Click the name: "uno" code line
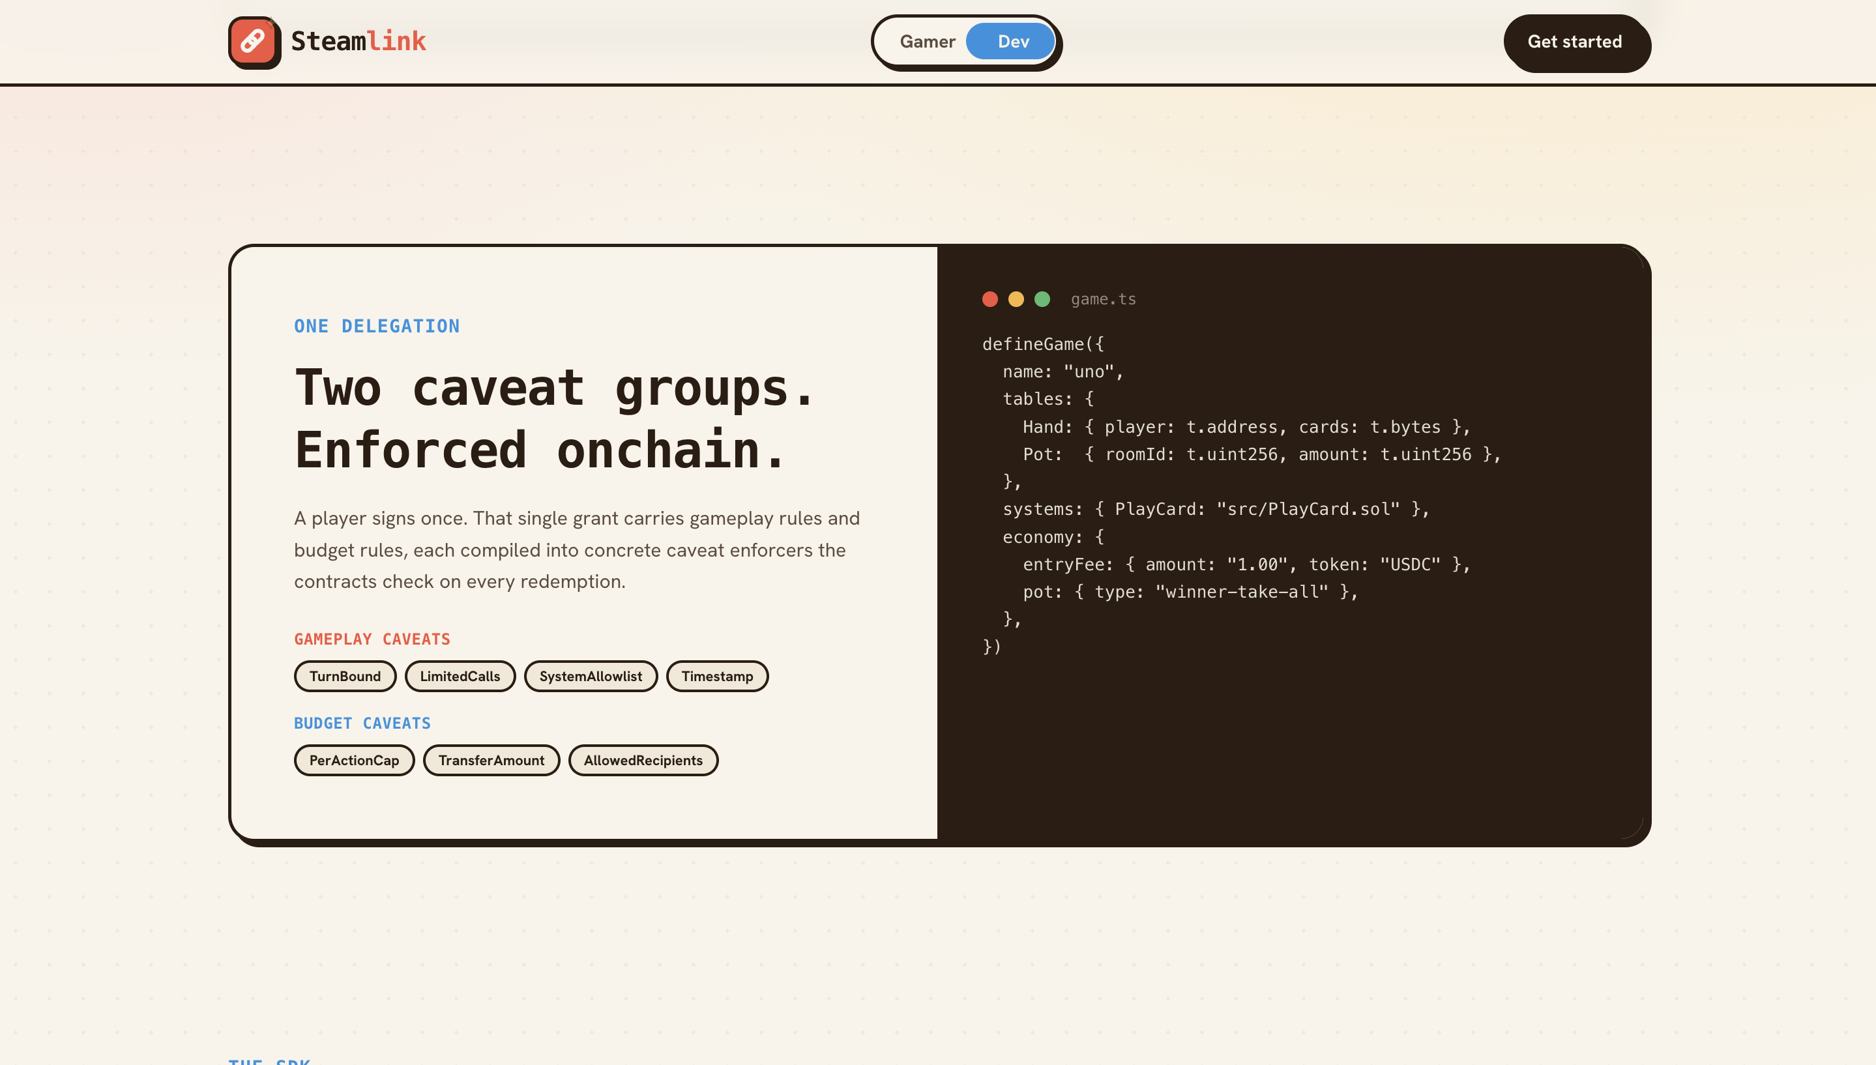The width and height of the screenshot is (1876, 1065). [x=1063, y=372]
